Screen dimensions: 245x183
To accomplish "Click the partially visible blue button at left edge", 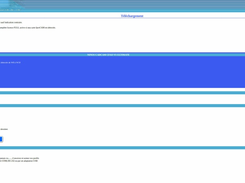I will [x=1, y=139].
